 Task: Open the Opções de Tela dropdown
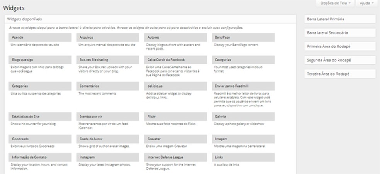point(335,3)
